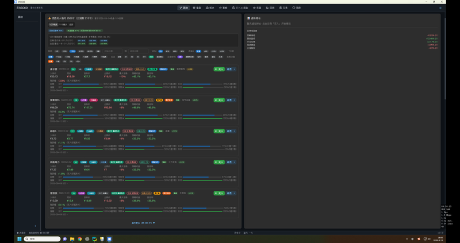Open File Explorer folder icon in taskbar
The width and height of the screenshot is (460, 243).
pyautogui.click(x=72, y=239)
